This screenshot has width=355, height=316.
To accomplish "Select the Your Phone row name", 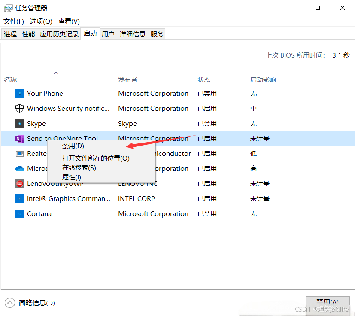I will (45, 94).
